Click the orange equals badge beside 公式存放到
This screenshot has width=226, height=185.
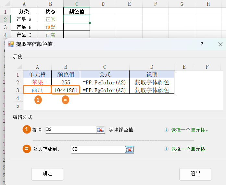[27, 149]
